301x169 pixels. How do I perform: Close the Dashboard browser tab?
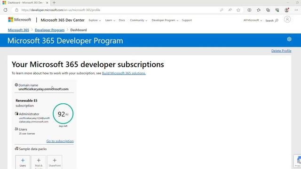[47, 3]
